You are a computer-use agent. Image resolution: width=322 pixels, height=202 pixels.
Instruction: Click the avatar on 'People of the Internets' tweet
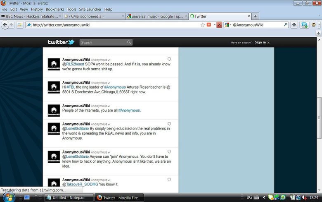click(54, 111)
